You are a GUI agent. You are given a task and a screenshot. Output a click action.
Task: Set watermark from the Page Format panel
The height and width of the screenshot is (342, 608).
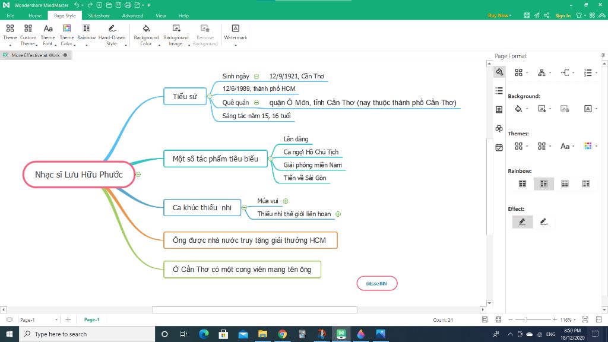[588, 109]
